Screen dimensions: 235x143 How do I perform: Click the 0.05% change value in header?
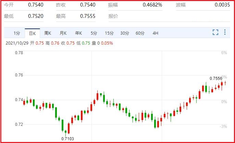(107, 43)
